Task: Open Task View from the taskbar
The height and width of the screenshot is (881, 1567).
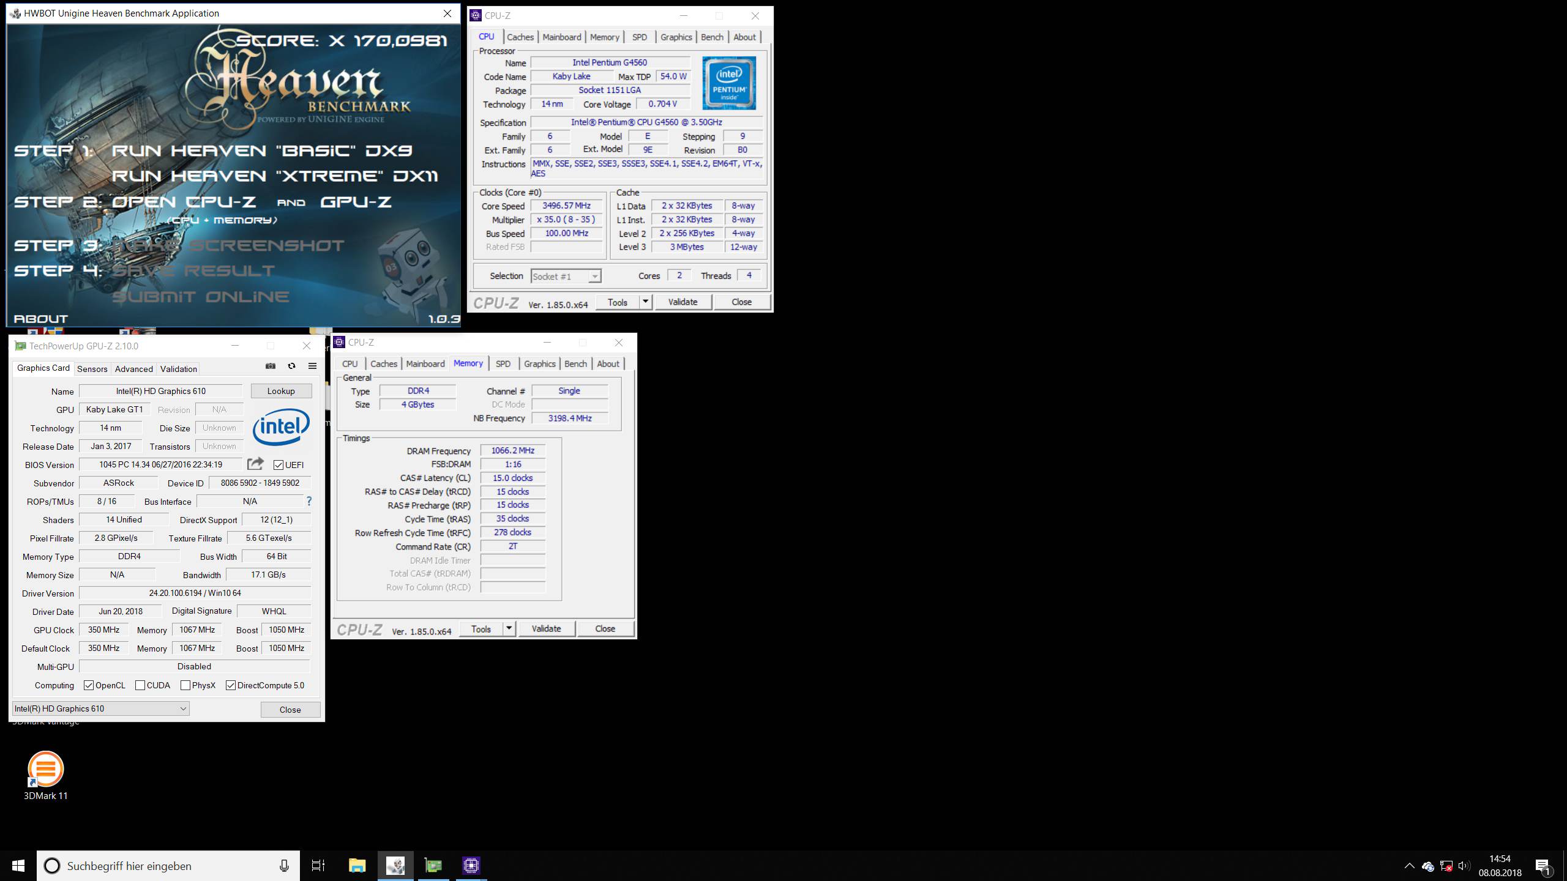Action: 318,866
